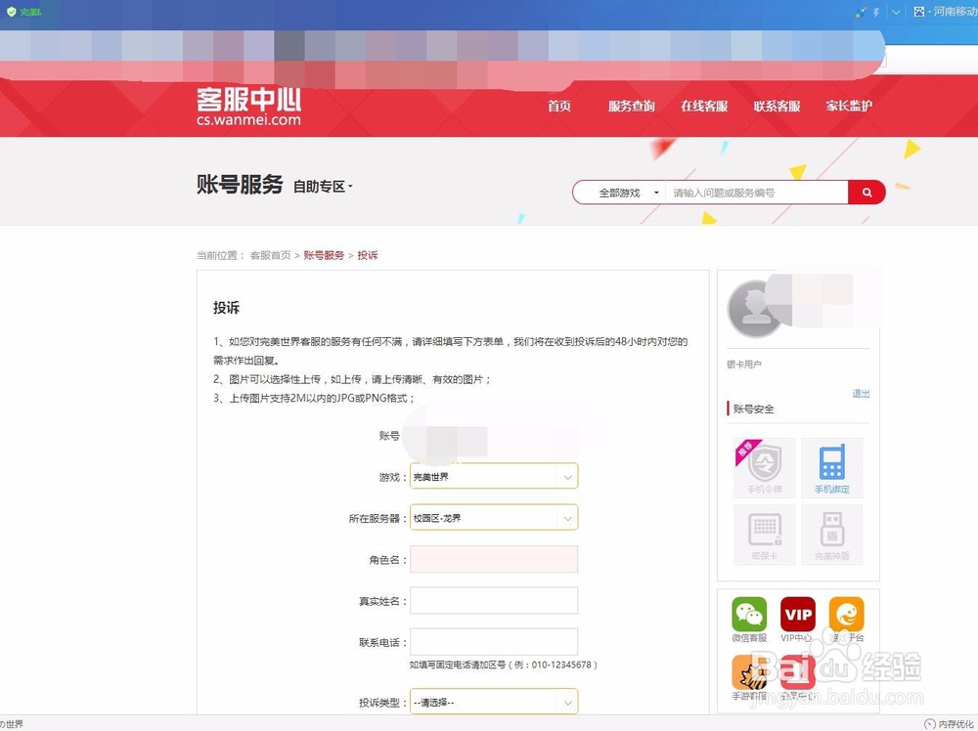Click the 密保卡 security card icon
Image resolution: width=978 pixels, height=731 pixels.
(763, 534)
